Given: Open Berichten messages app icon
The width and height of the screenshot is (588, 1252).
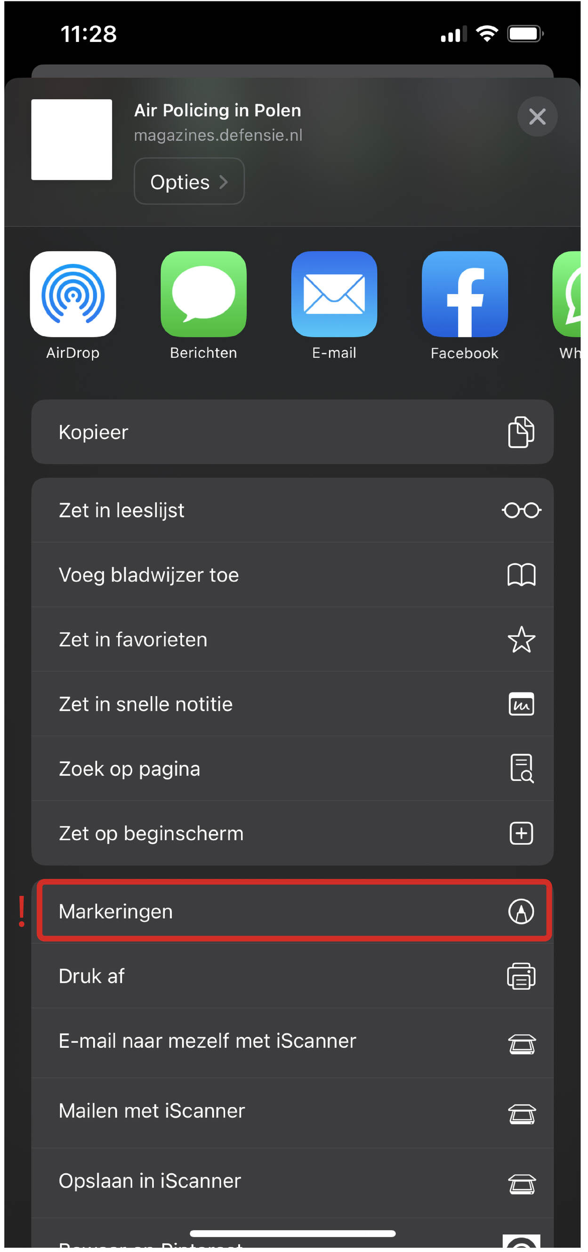Looking at the screenshot, I should click(204, 294).
